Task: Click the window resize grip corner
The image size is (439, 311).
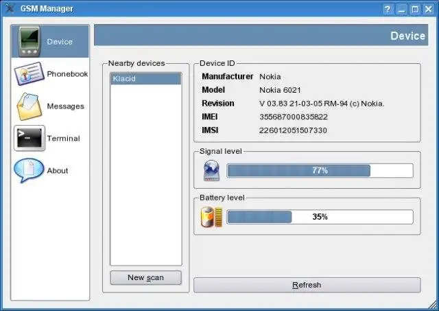Action: (433, 305)
